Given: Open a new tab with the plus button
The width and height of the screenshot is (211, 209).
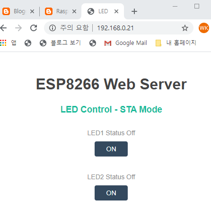Looking at the screenshot, I should click(x=134, y=11).
